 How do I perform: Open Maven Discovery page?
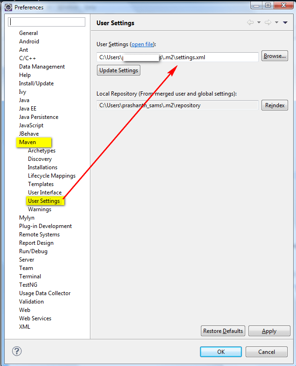[40, 159]
